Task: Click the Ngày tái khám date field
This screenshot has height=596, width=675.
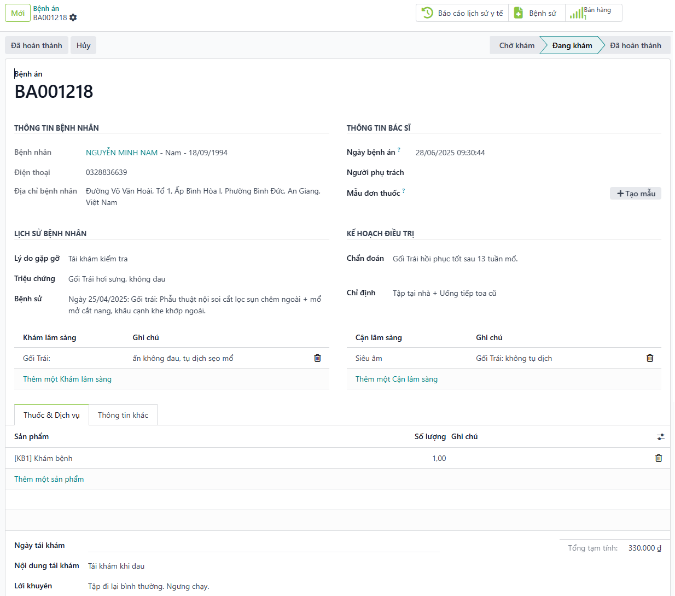Action: (x=264, y=546)
